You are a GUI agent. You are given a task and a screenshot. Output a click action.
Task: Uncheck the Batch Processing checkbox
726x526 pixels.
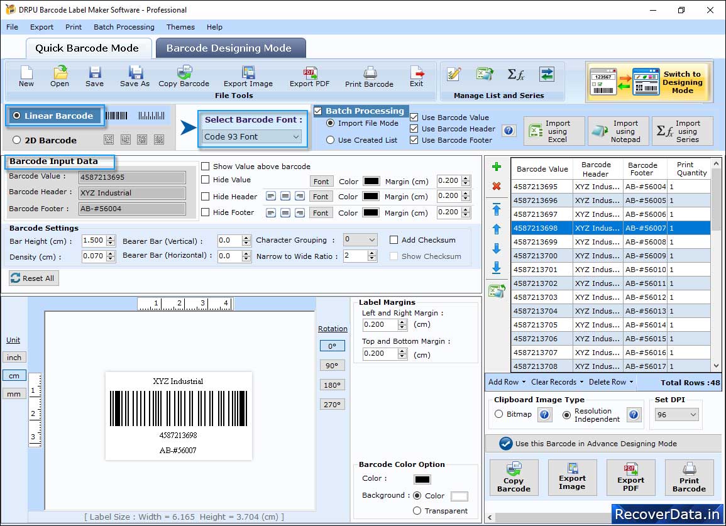click(318, 111)
